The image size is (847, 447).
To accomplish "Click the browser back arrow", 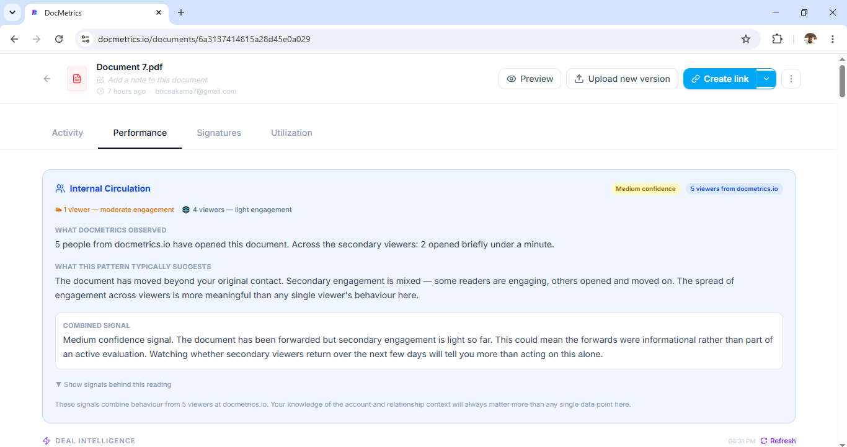I will pyautogui.click(x=14, y=39).
